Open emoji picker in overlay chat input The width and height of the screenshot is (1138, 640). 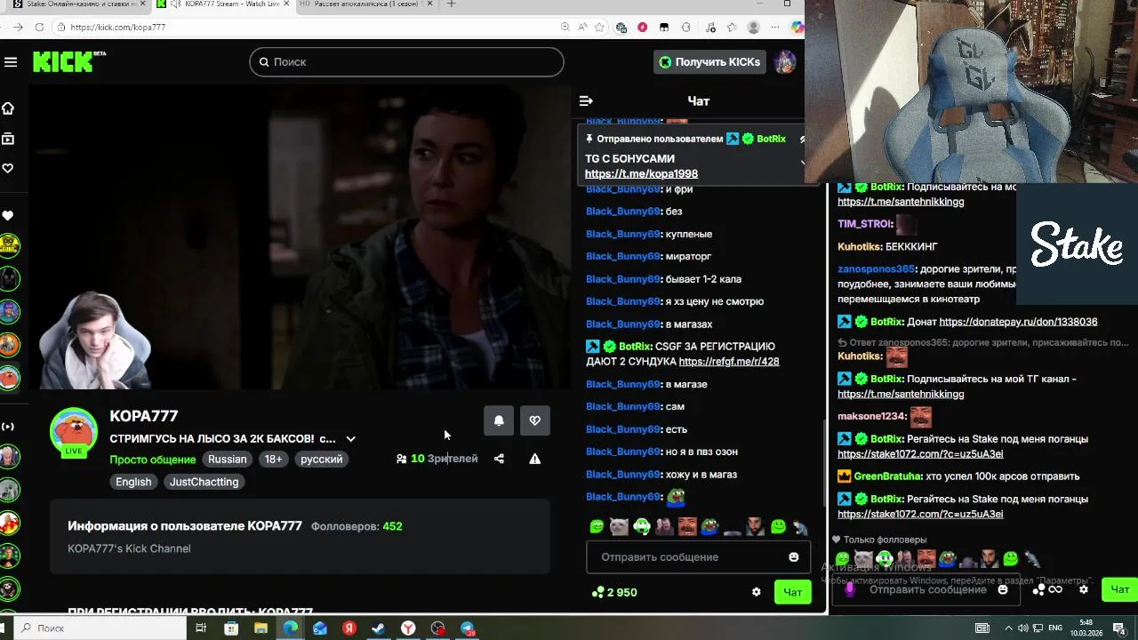pos(1003,589)
